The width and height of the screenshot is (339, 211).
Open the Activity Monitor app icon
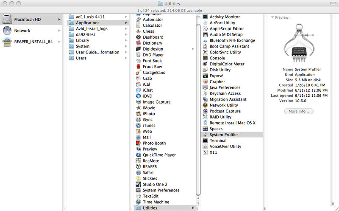205,17
